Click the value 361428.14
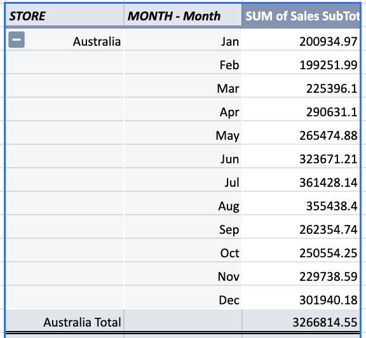 point(328,183)
